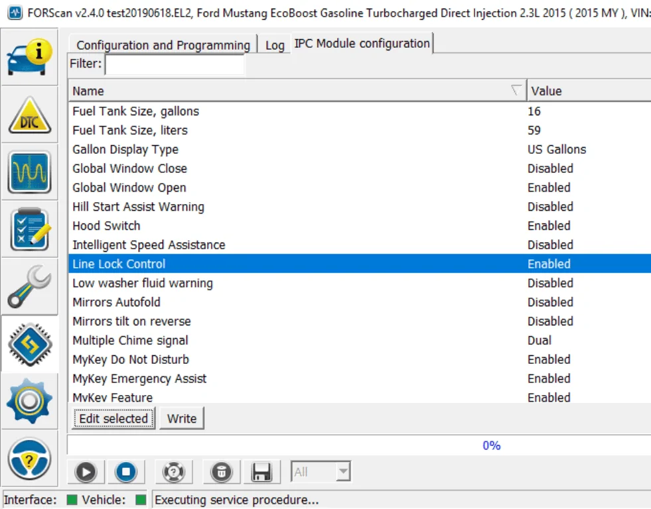This screenshot has width=651, height=509.
Task: Click the 0% progress bar
Action: pyautogui.click(x=359, y=445)
